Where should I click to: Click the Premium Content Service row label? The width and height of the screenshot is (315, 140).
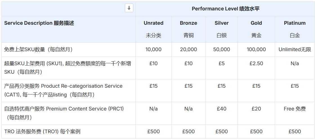[64, 113]
